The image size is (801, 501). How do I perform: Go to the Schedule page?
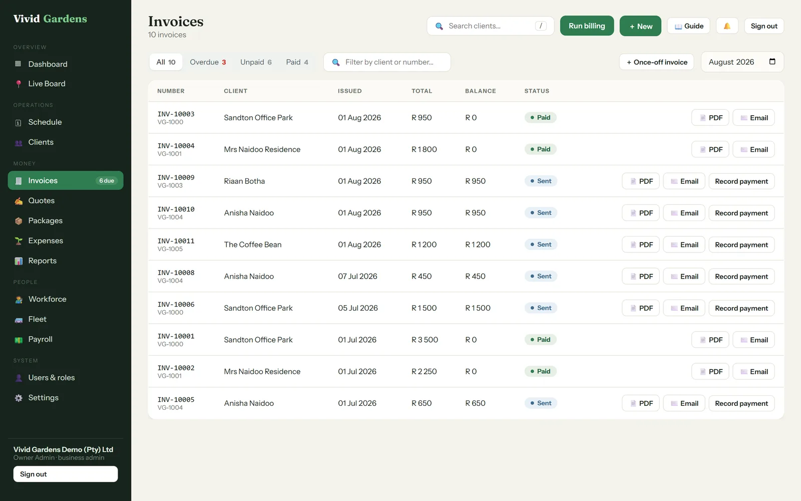point(66,122)
